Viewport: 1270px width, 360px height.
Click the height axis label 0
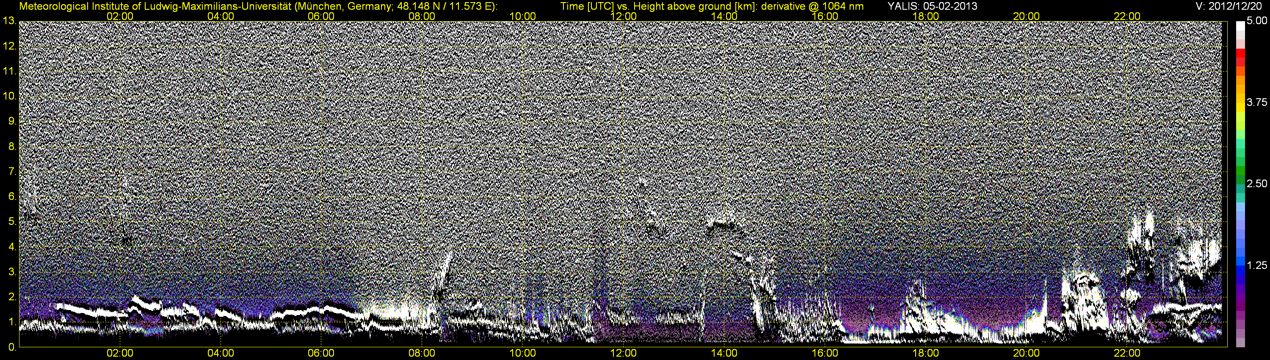12,347
